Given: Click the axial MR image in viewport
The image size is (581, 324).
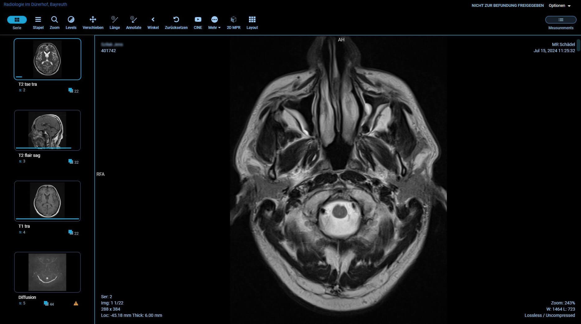Looking at the screenshot, I should (x=338, y=180).
